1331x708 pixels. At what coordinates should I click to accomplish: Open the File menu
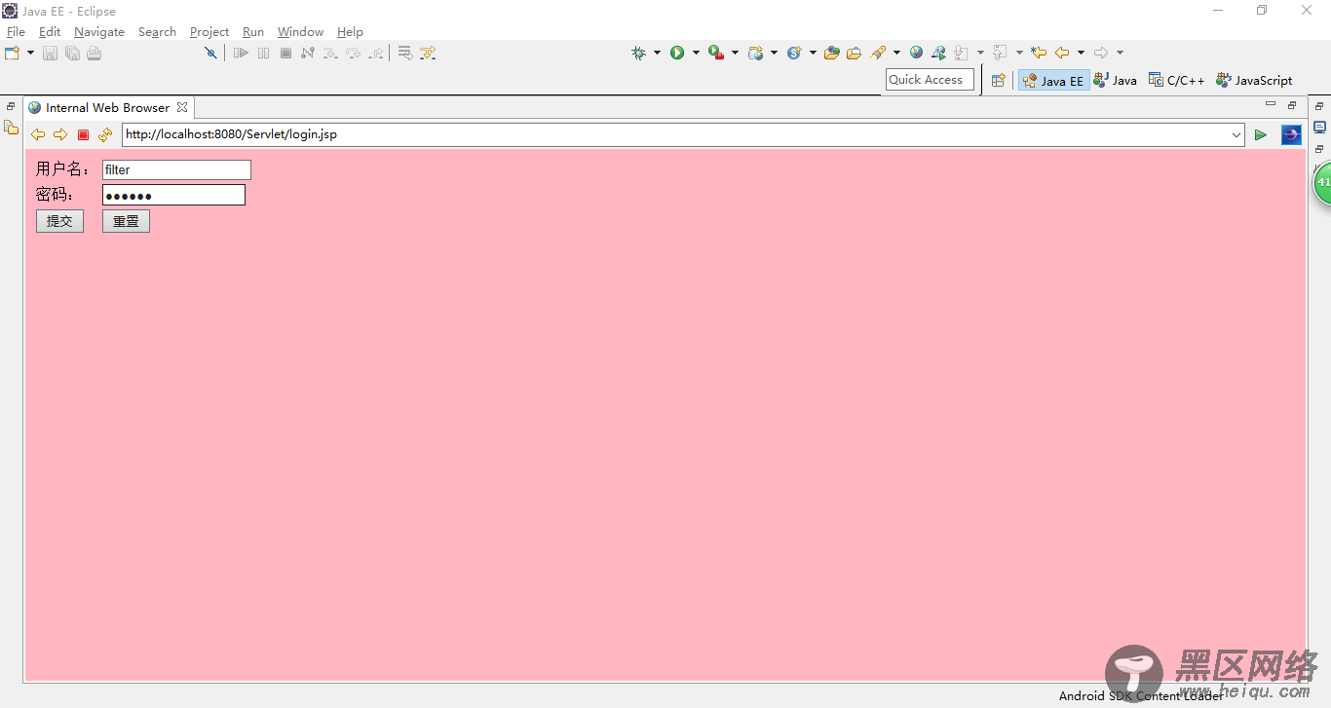[16, 32]
